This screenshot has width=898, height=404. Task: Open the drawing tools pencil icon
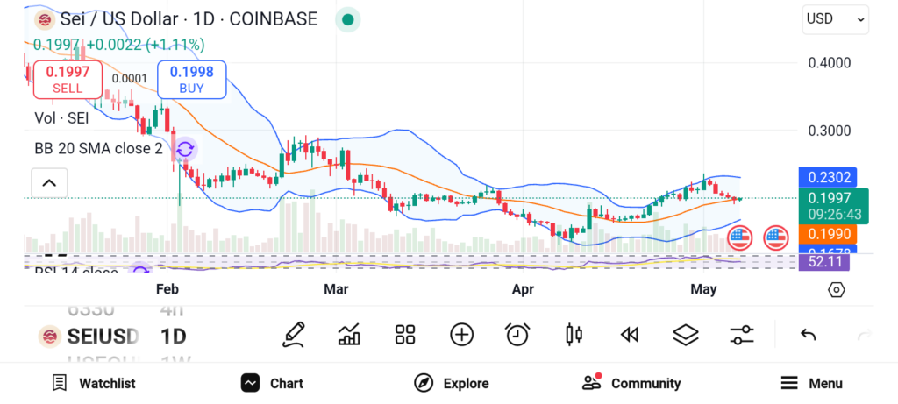point(295,334)
